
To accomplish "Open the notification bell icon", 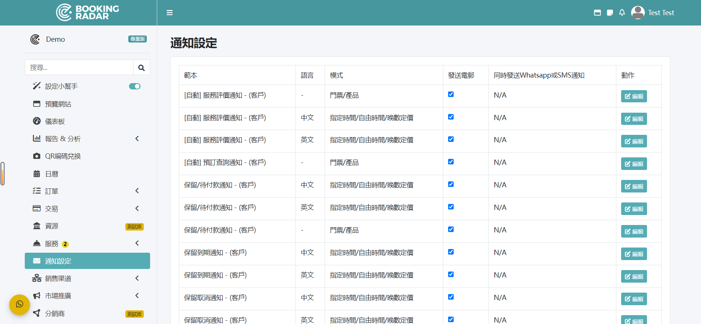I will 622,13.
